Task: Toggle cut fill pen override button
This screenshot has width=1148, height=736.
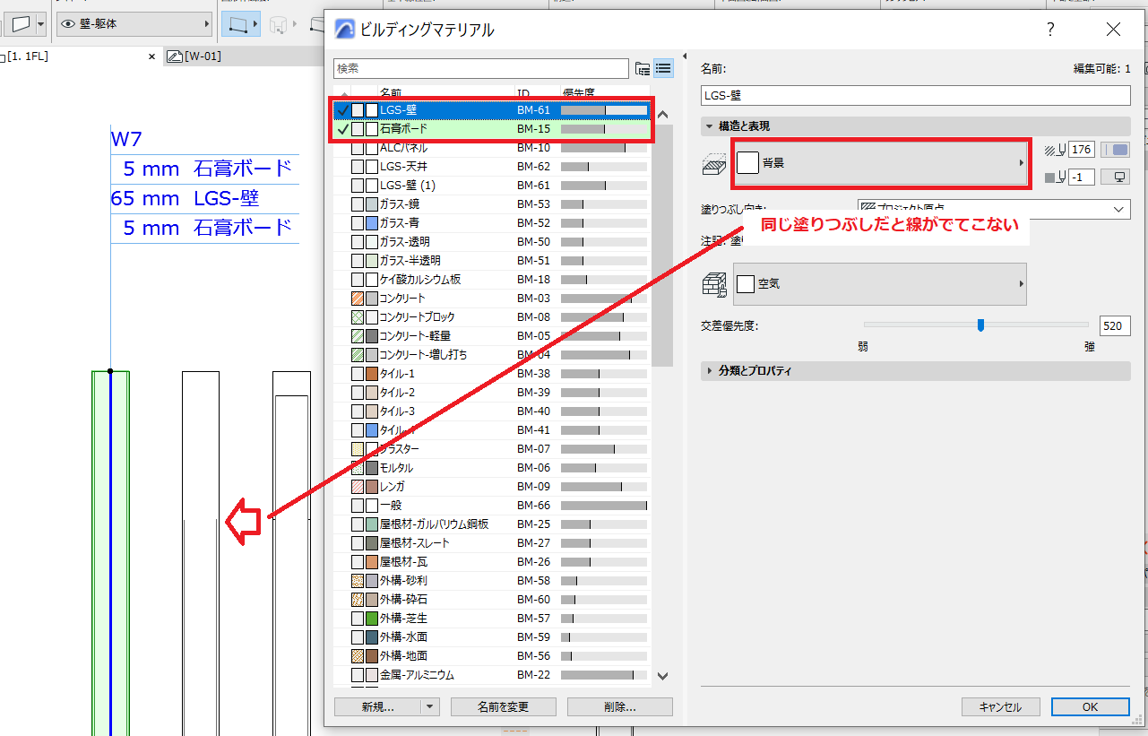Action: coord(1116,150)
